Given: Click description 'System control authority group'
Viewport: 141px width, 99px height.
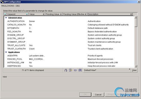Looking at the screenshot, I should [101, 38].
